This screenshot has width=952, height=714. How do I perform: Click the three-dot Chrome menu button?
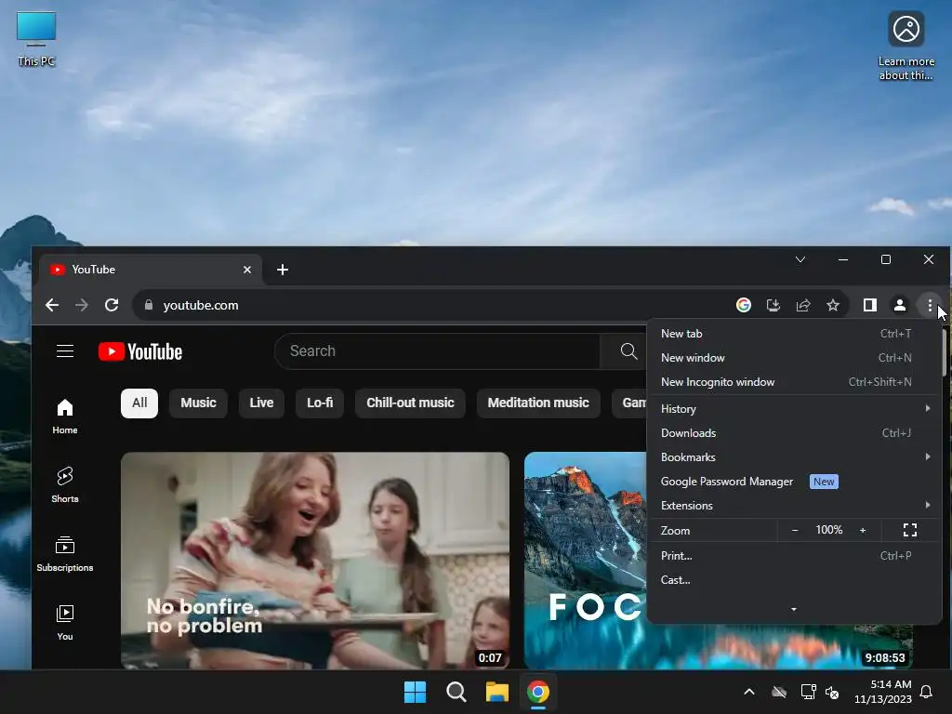930,305
